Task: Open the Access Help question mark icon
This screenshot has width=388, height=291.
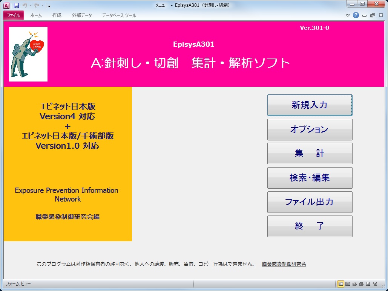Action: (356, 15)
